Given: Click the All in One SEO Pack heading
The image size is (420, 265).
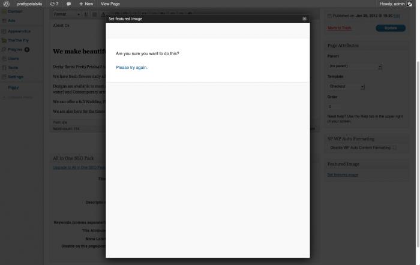Looking at the screenshot, I should click(x=73, y=158).
